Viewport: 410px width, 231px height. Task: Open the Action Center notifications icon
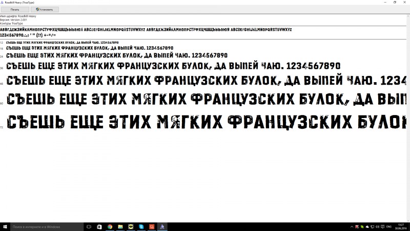pyautogui.click(x=382, y=227)
